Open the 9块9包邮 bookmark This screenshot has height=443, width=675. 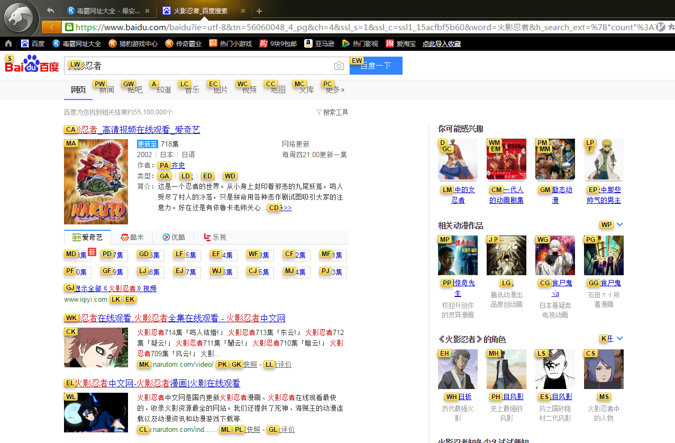[x=278, y=43]
